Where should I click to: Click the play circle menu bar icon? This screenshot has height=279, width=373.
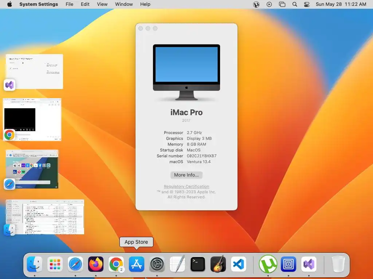point(269,4)
